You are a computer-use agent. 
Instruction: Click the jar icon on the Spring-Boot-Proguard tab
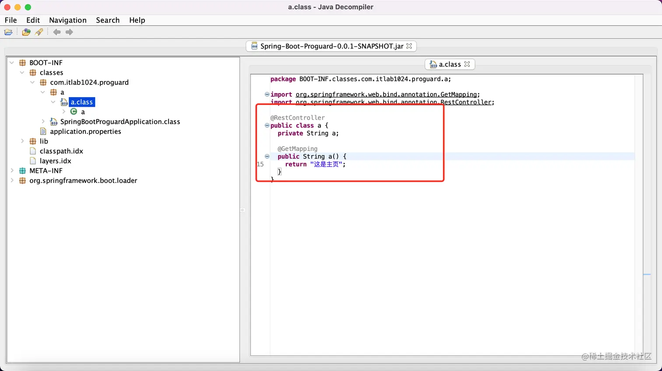(x=254, y=46)
